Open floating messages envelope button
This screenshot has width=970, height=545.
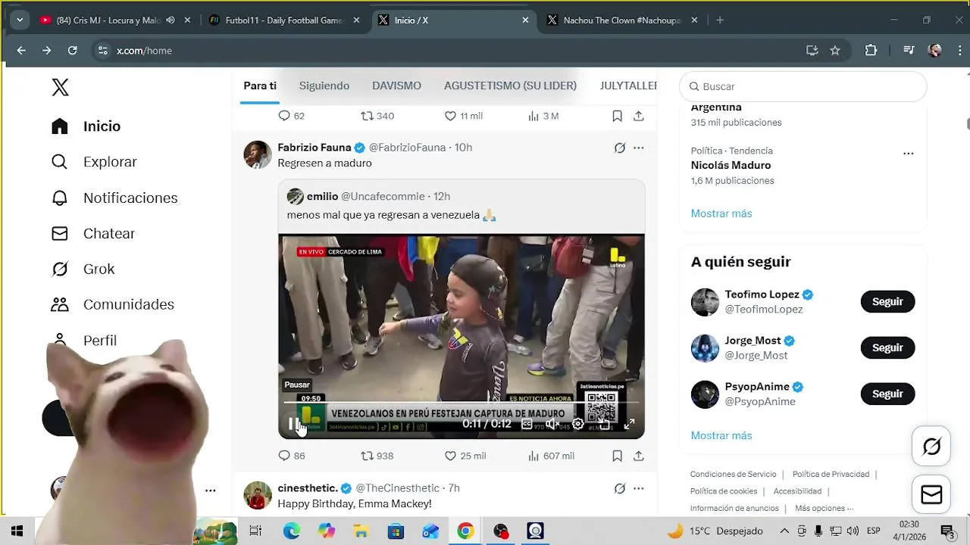[931, 494]
